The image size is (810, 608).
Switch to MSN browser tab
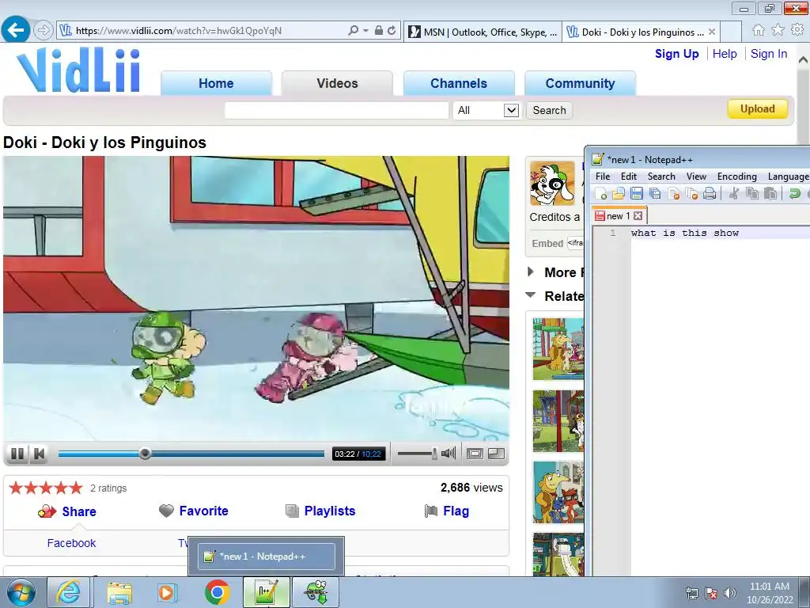[483, 32]
